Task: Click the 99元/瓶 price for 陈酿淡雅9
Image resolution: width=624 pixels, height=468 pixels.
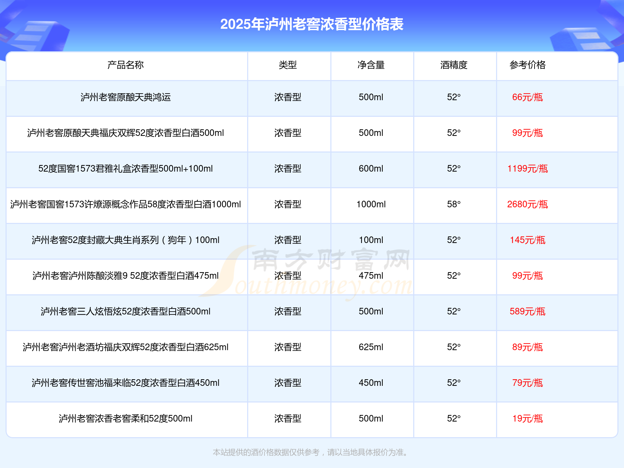Action: tap(528, 276)
